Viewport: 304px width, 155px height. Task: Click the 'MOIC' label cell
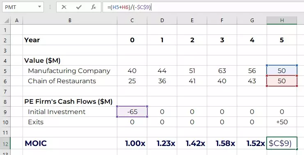(x=70, y=144)
